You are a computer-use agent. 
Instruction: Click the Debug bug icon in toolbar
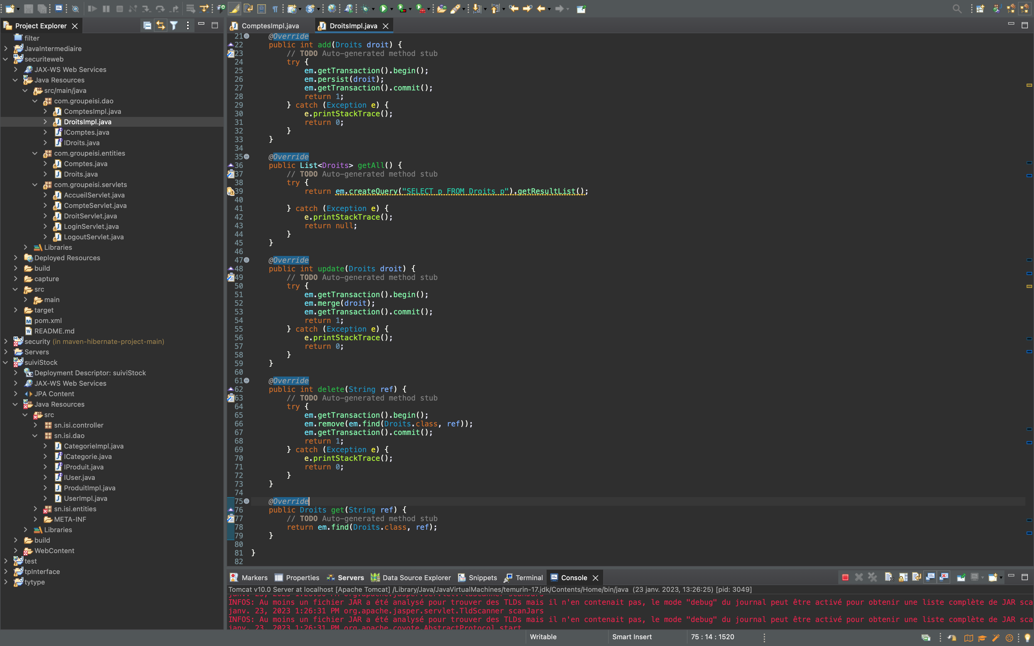366,9
